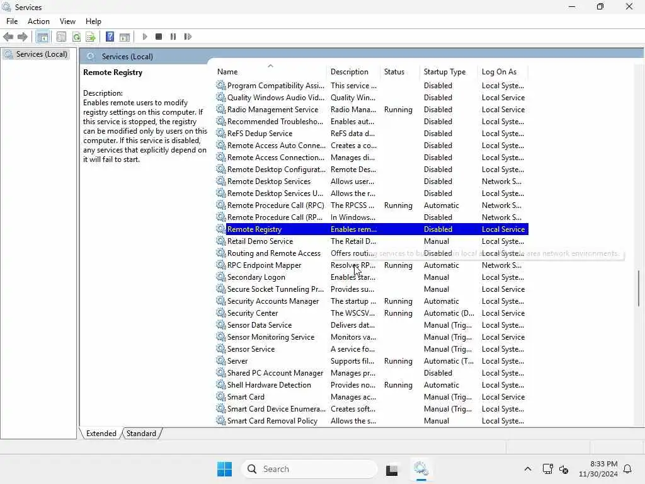Sort by the Log On As column header

click(x=503, y=72)
